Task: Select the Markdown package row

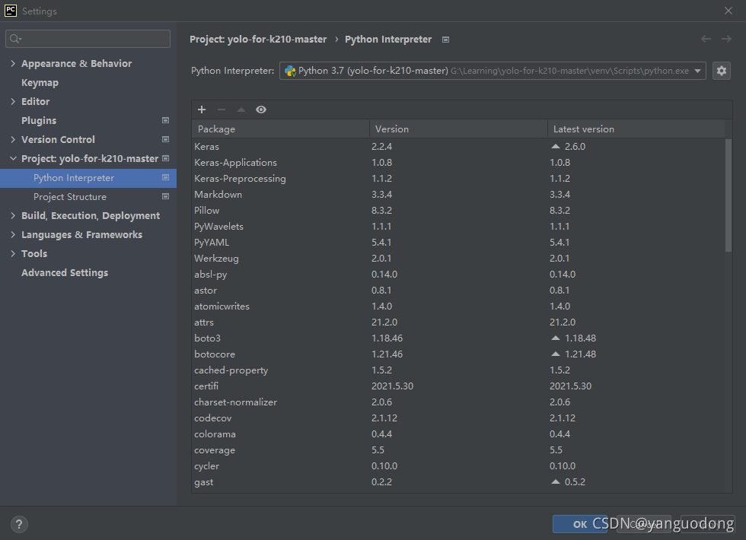Action: coord(458,195)
